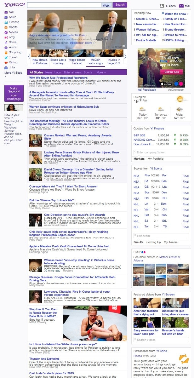
Task: Show next carousel stories with the right arrow
Action: click(125, 57)
